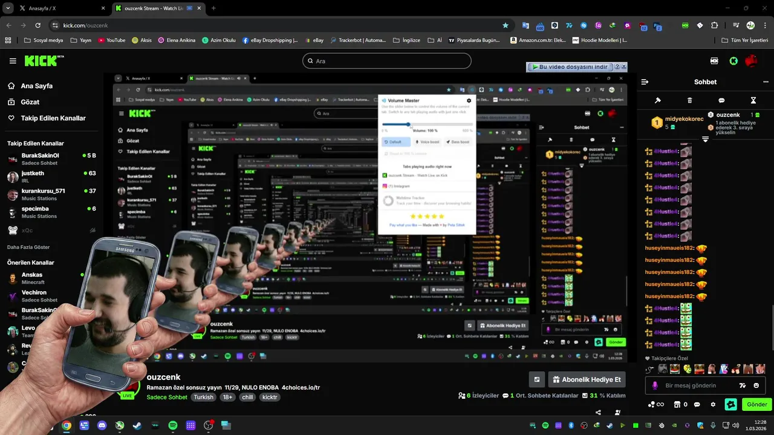Open the specimba channel

51,212
